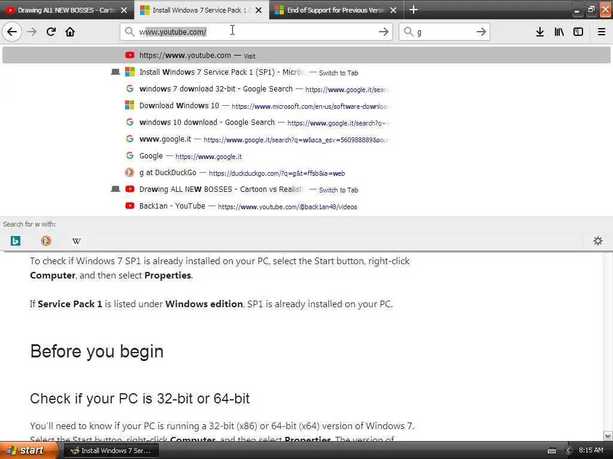The width and height of the screenshot is (613, 459).
Task: Pick Download Windows 10 suggestion
Action: click(306, 106)
